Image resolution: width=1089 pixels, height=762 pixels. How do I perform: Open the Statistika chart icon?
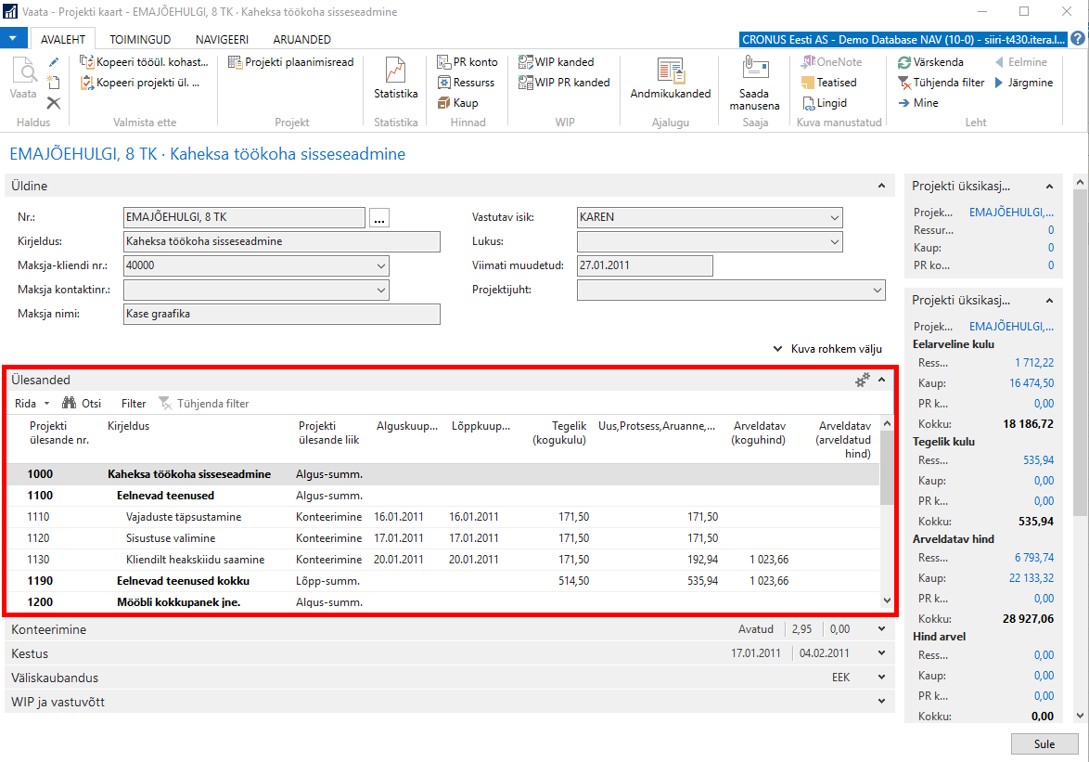(396, 71)
